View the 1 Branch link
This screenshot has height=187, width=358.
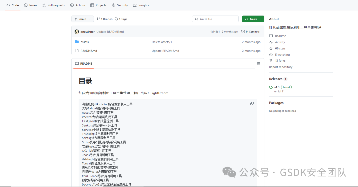pos(105,19)
